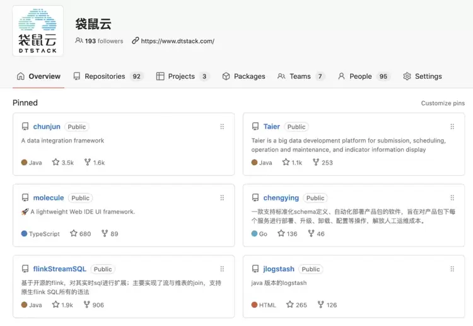
Task: Grab the drag handle on the Taier card
Action: point(452,127)
